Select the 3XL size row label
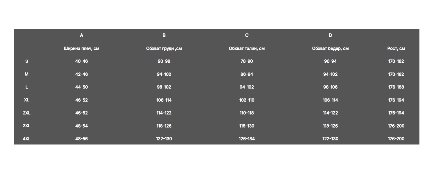The width and height of the screenshot is (444, 178). (27, 126)
